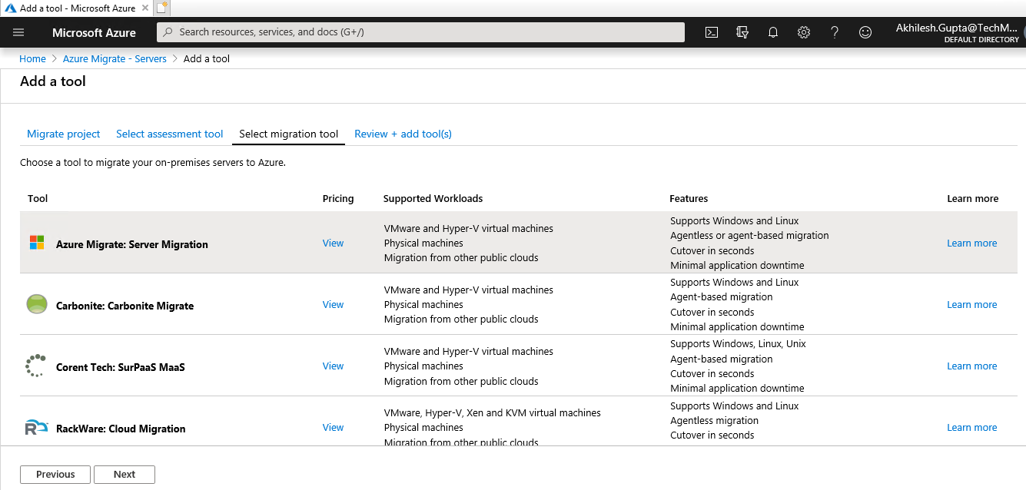Click the Tool column header
The width and height of the screenshot is (1026, 490).
[38, 198]
